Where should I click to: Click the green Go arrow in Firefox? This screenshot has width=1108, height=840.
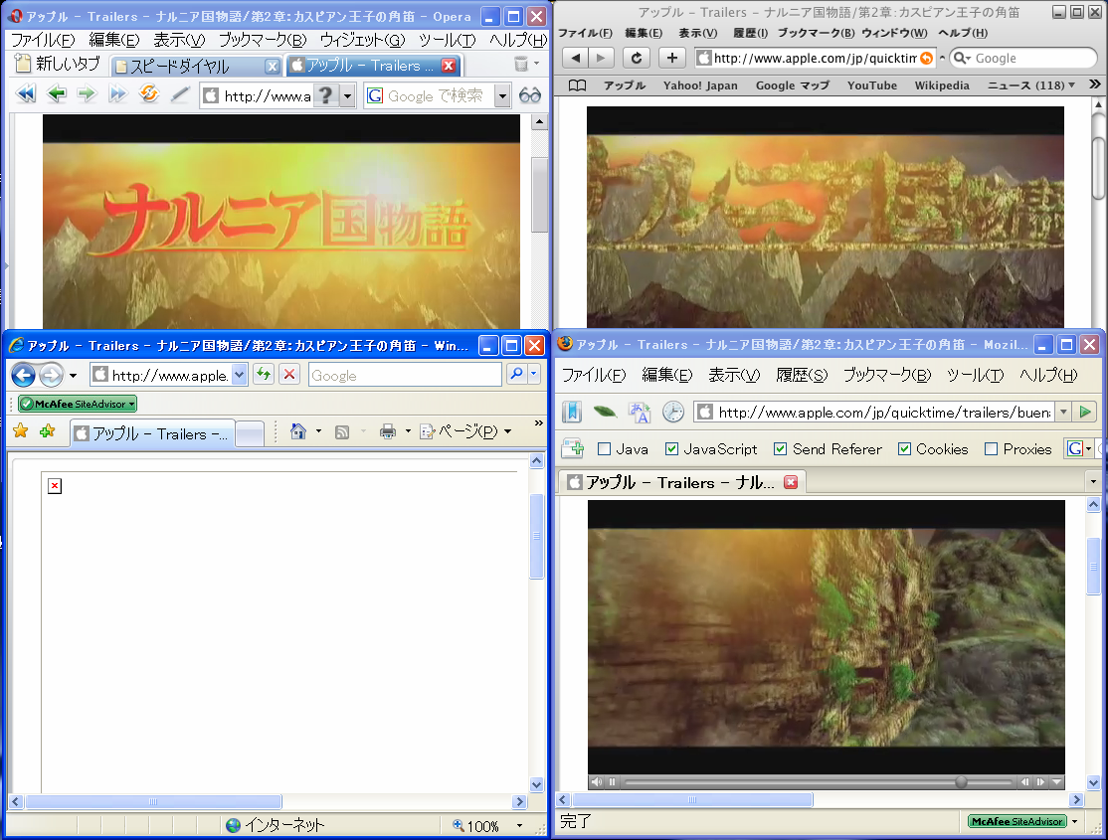1085,412
